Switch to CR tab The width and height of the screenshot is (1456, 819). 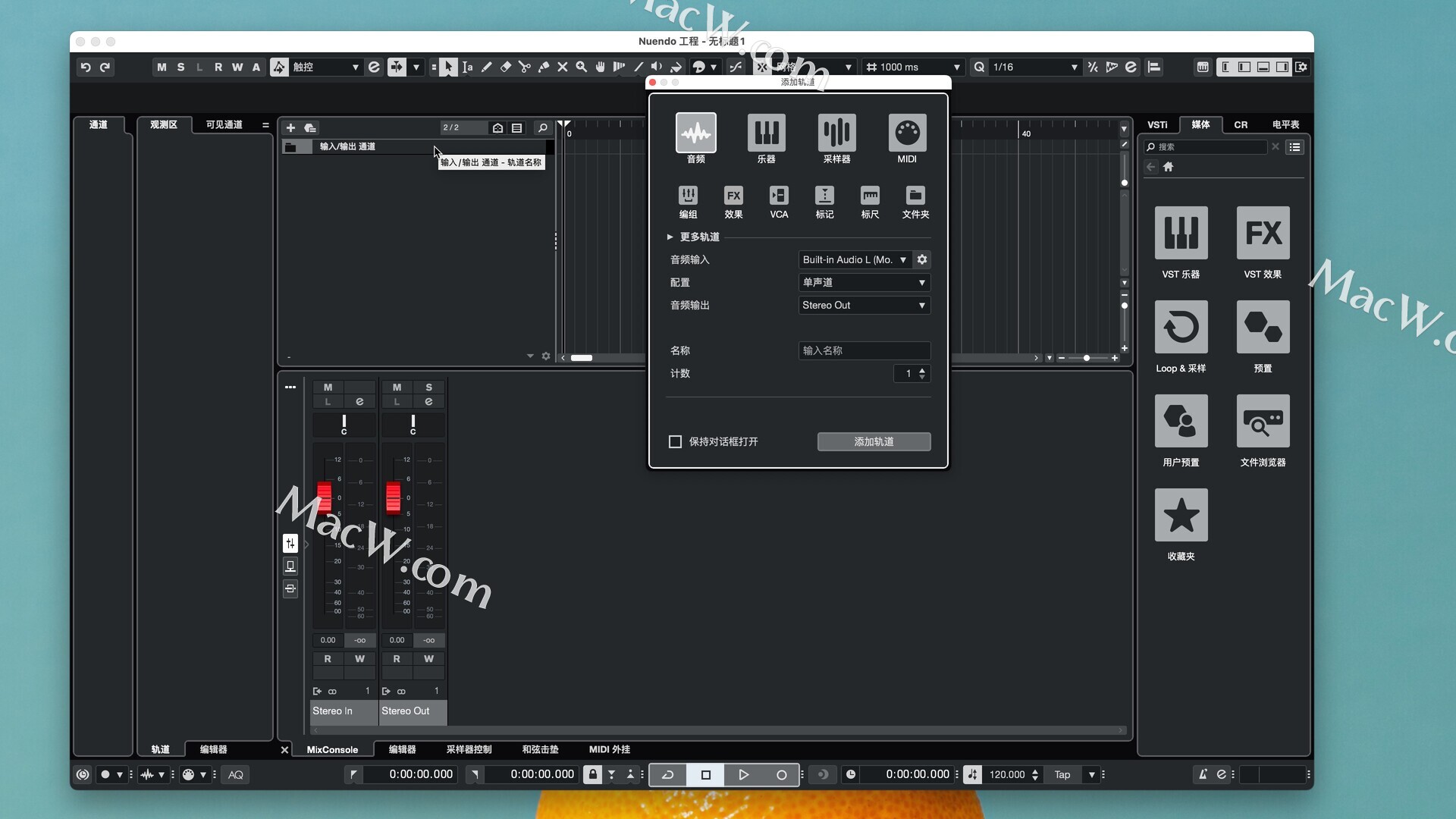click(1241, 124)
